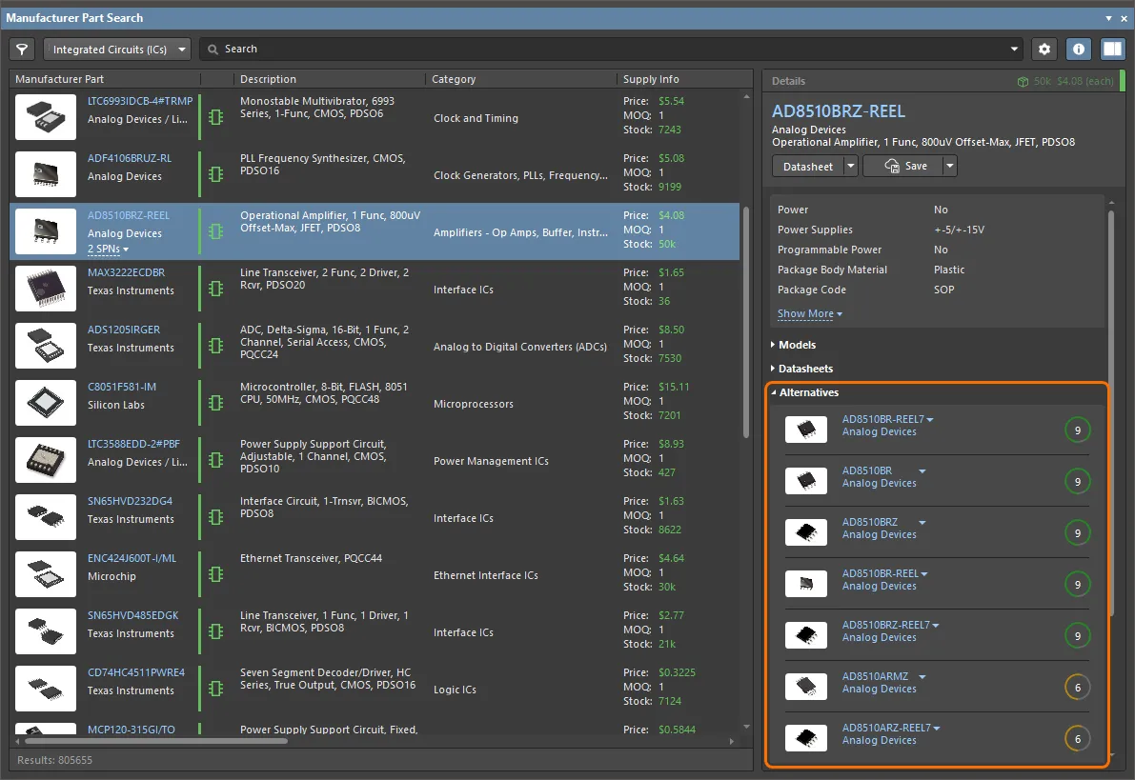Click the component symbol icon for LTC6993IDCB-4#TRMP
This screenshot has height=780, width=1135.
click(215, 116)
